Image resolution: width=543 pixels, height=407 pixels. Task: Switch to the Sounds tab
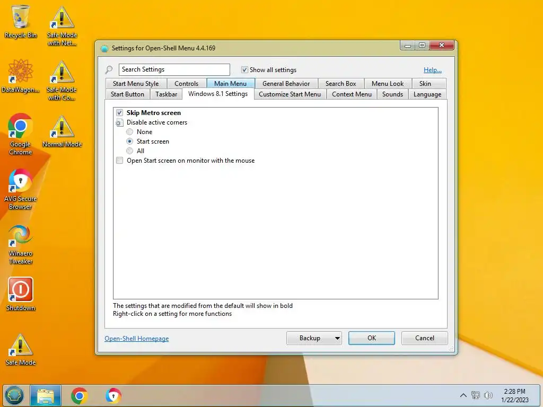point(393,94)
